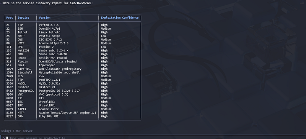Click the Bindshell service name cell
306x139 pixels.
tap(25, 72)
